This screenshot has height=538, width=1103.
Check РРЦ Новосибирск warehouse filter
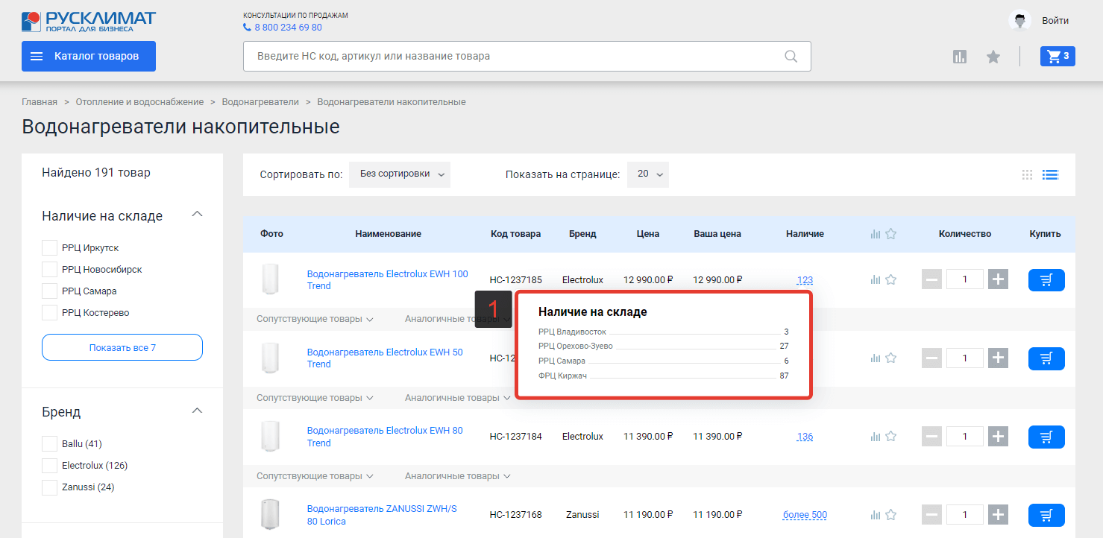pos(49,270)
